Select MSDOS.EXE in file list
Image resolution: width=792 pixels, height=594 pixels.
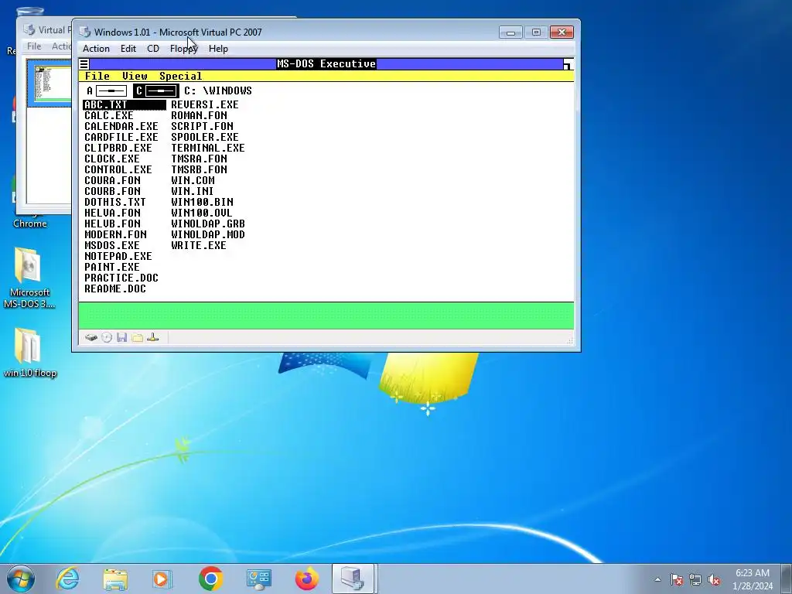tap(111, 245)
